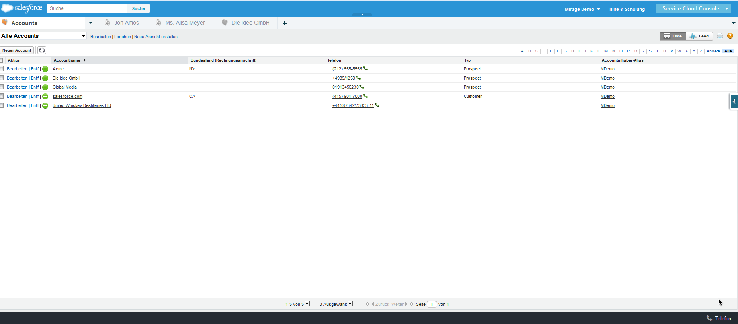The width and height of the screenshot is (738, 324).
Task: Open the Accounts navigation tab dropdown arrow
Action: tap(91, 23)
